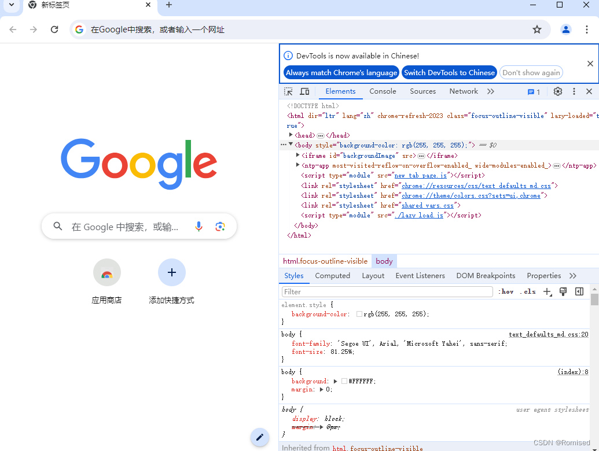Click the Styles Filter input field
The image size is (599, 451).
(x=387, y=292)
